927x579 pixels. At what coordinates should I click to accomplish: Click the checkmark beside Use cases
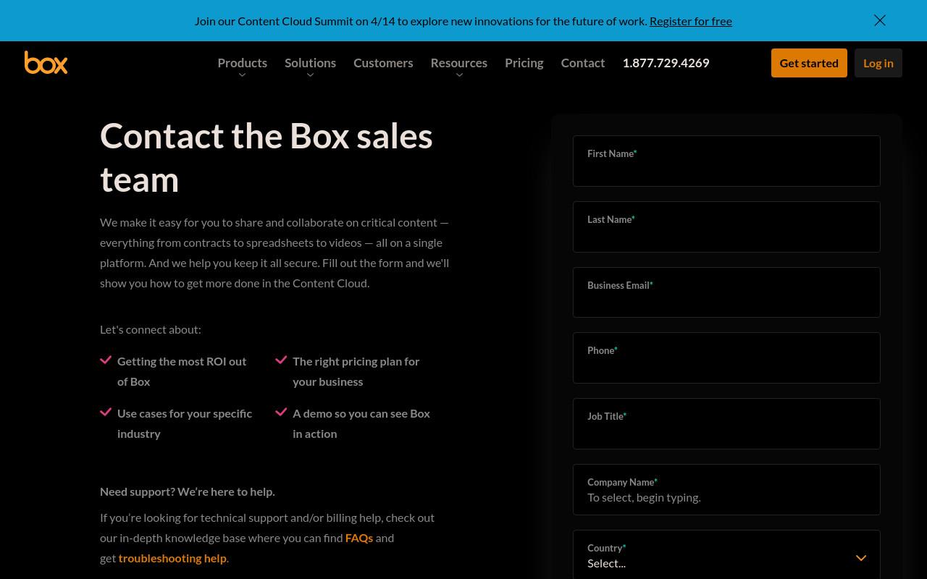point(106,412)
